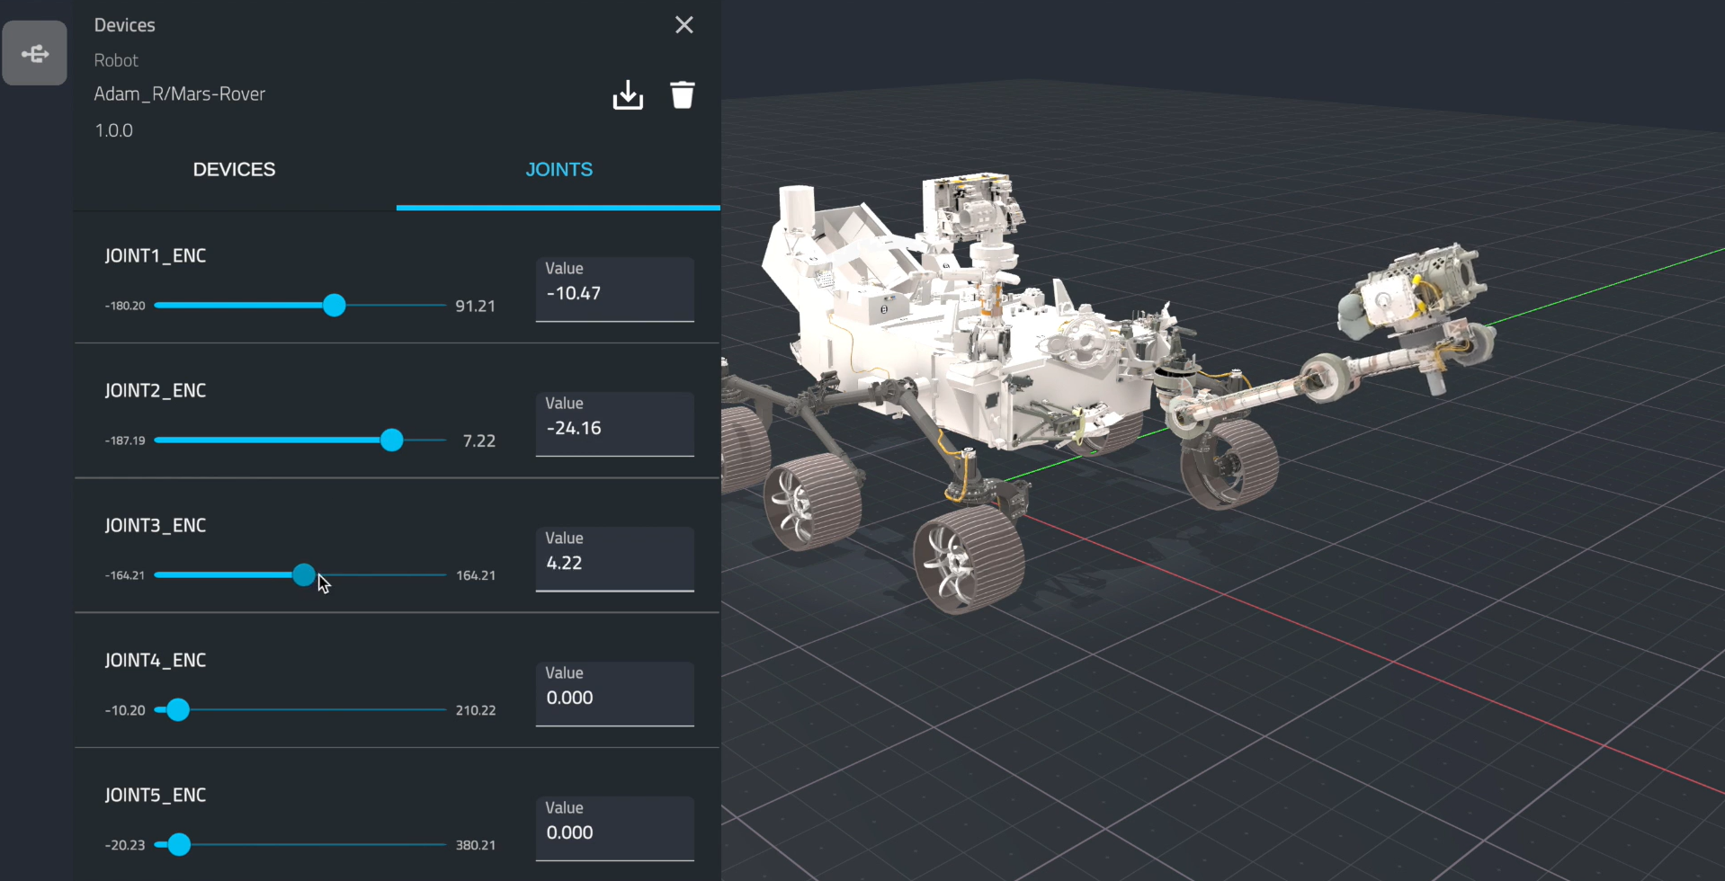Click JOINT2 minimum value -187.19
1725x881 pixels.
[125, 440]
